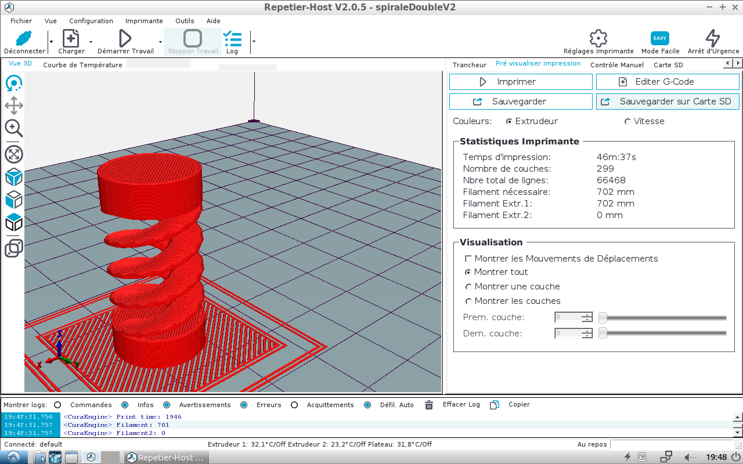Select Montrer les couches radio button

(468, 301)
